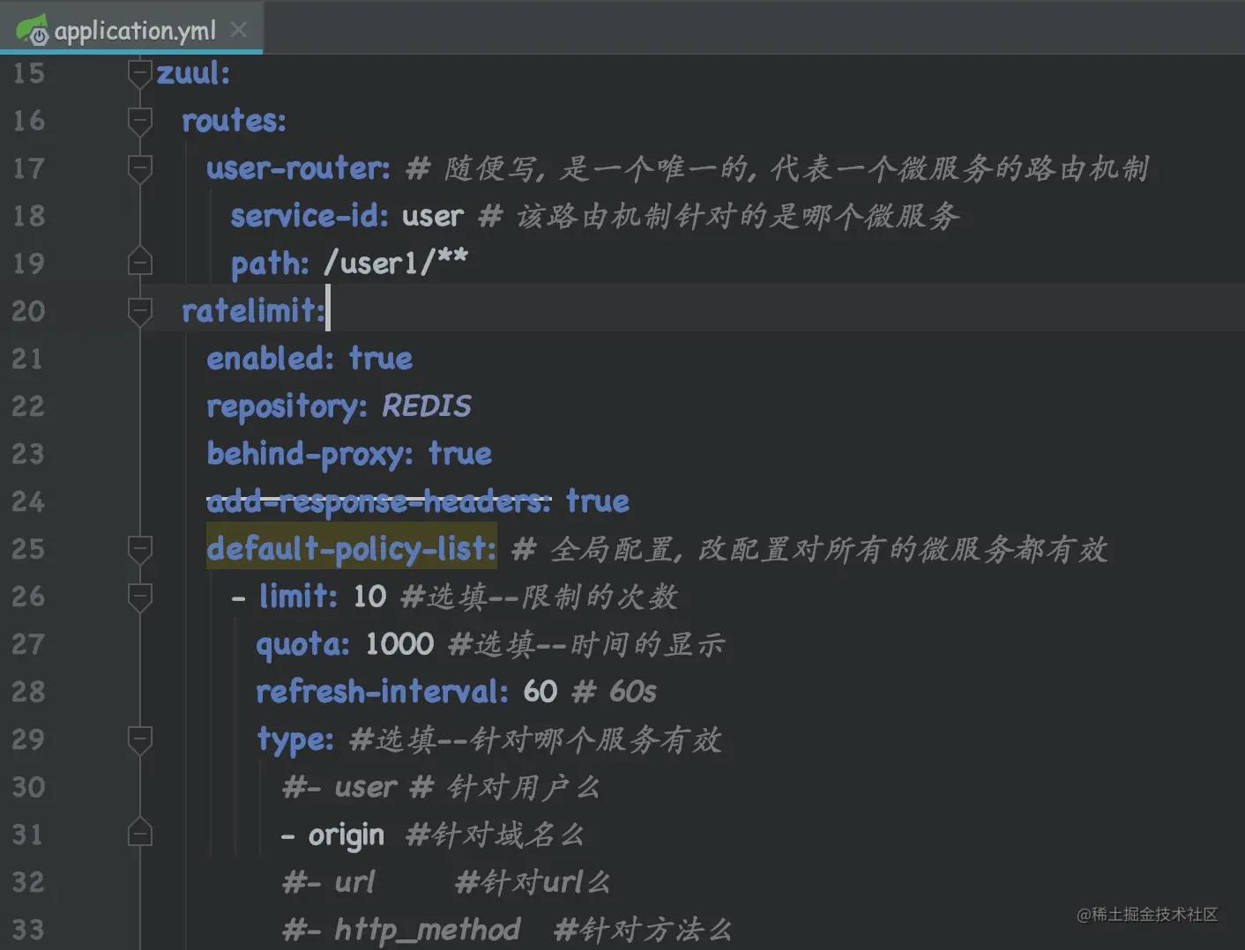Click line number 21 in gutter
The width and height of the screenshot is (1245, 950).
(x=28, y=359)
